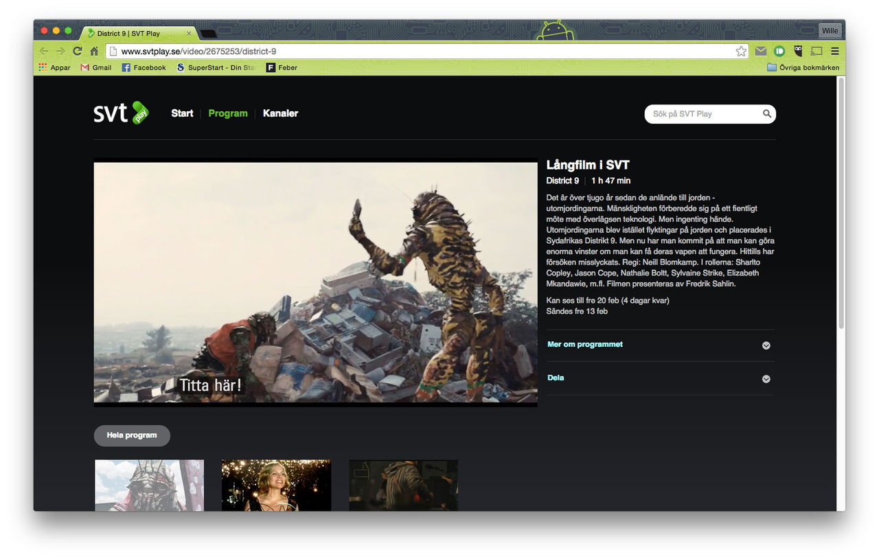Open the SuperStart bookmark
Image resolution: width=879 pixels, height=559 pixels.
(x=216, y=67)
